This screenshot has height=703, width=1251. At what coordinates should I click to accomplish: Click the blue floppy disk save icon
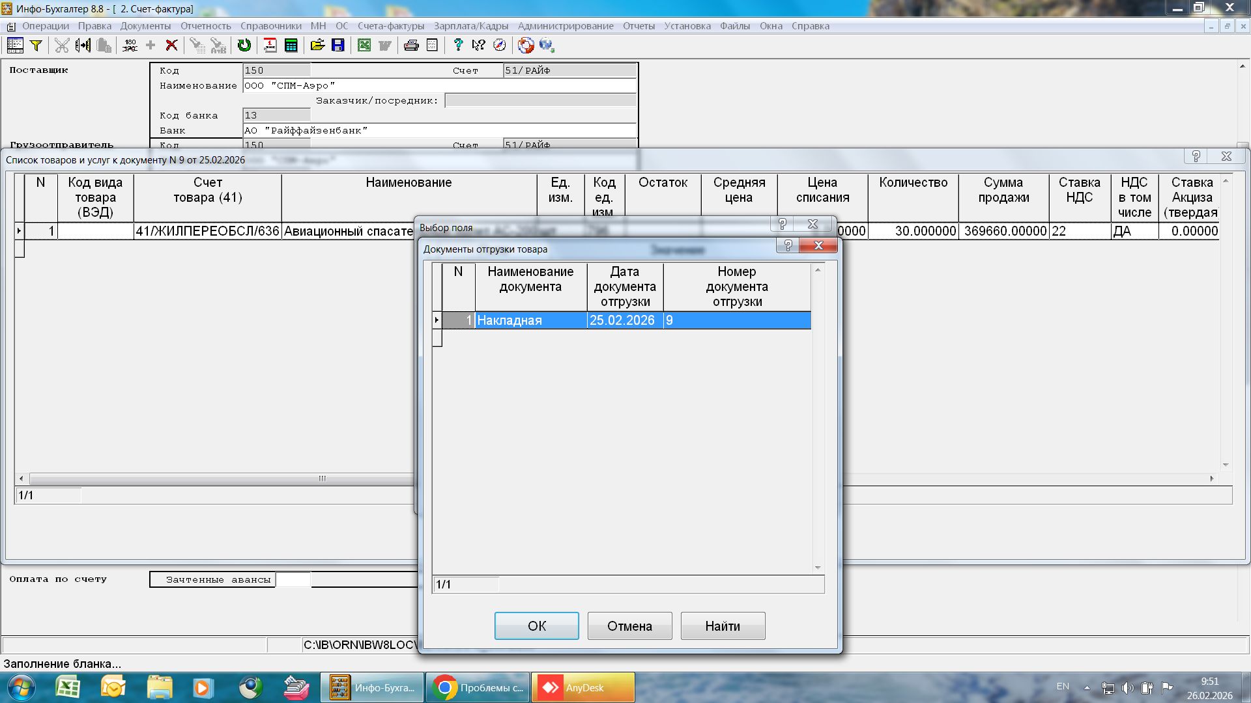pyautogui.click(x=338, y=45)
